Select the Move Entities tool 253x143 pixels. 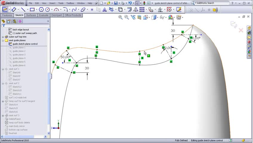151,10
